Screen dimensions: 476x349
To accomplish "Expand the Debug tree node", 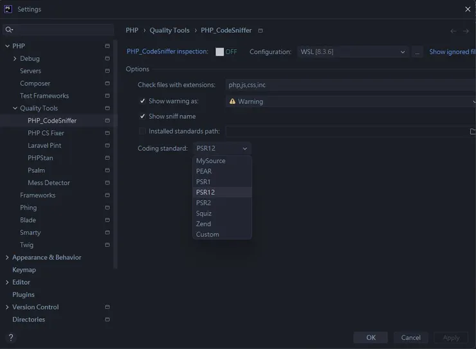I will [x=15, y=58].
